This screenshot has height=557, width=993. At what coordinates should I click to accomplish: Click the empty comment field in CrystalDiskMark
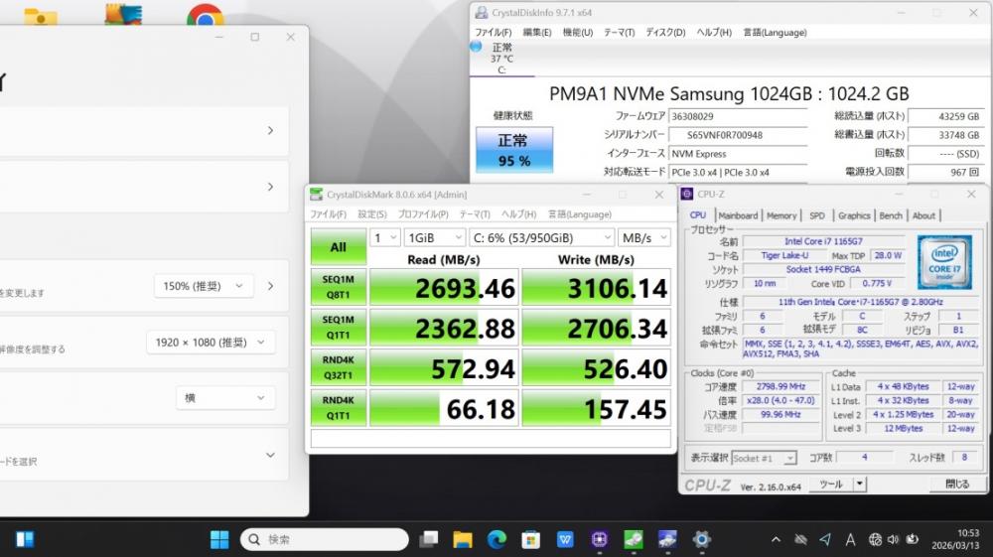491,438
